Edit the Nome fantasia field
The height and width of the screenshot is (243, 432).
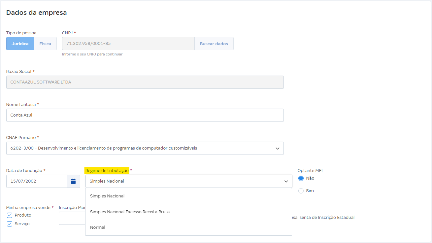tap(145, 115)
